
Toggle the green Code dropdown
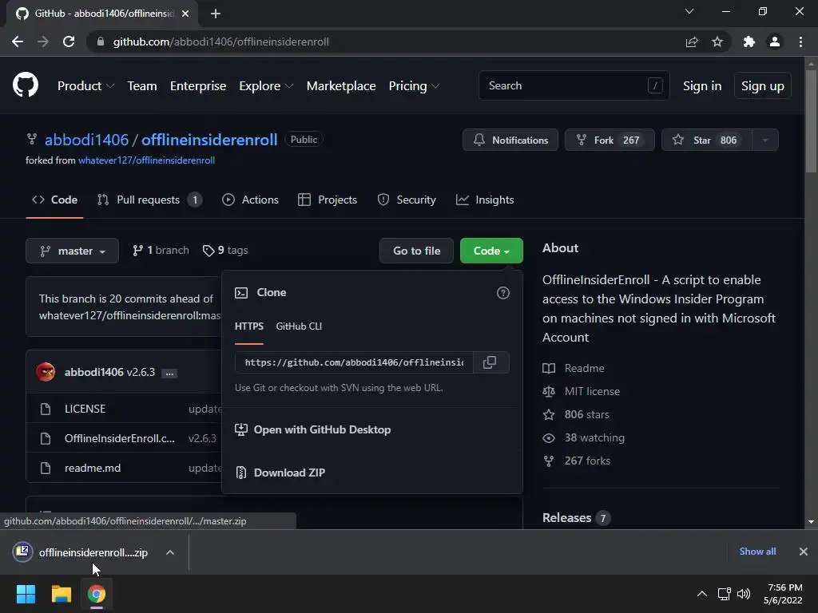(x=491, y=251)
